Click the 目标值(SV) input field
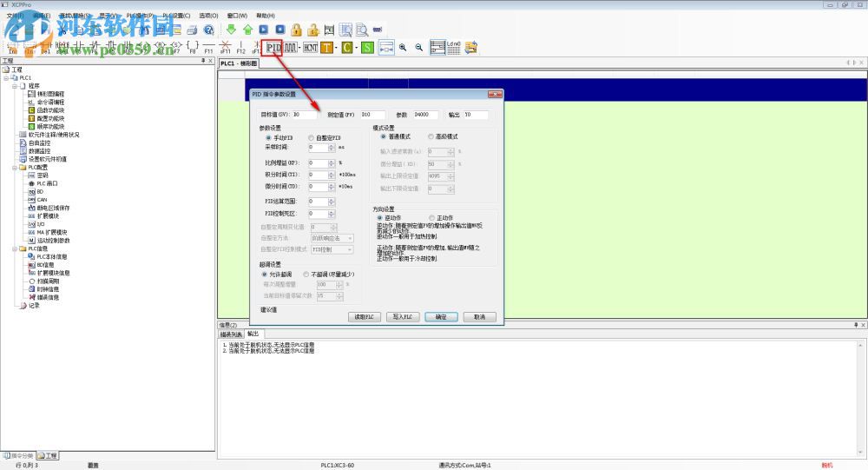This screenshot has width=868, height=470. [304, 115]
